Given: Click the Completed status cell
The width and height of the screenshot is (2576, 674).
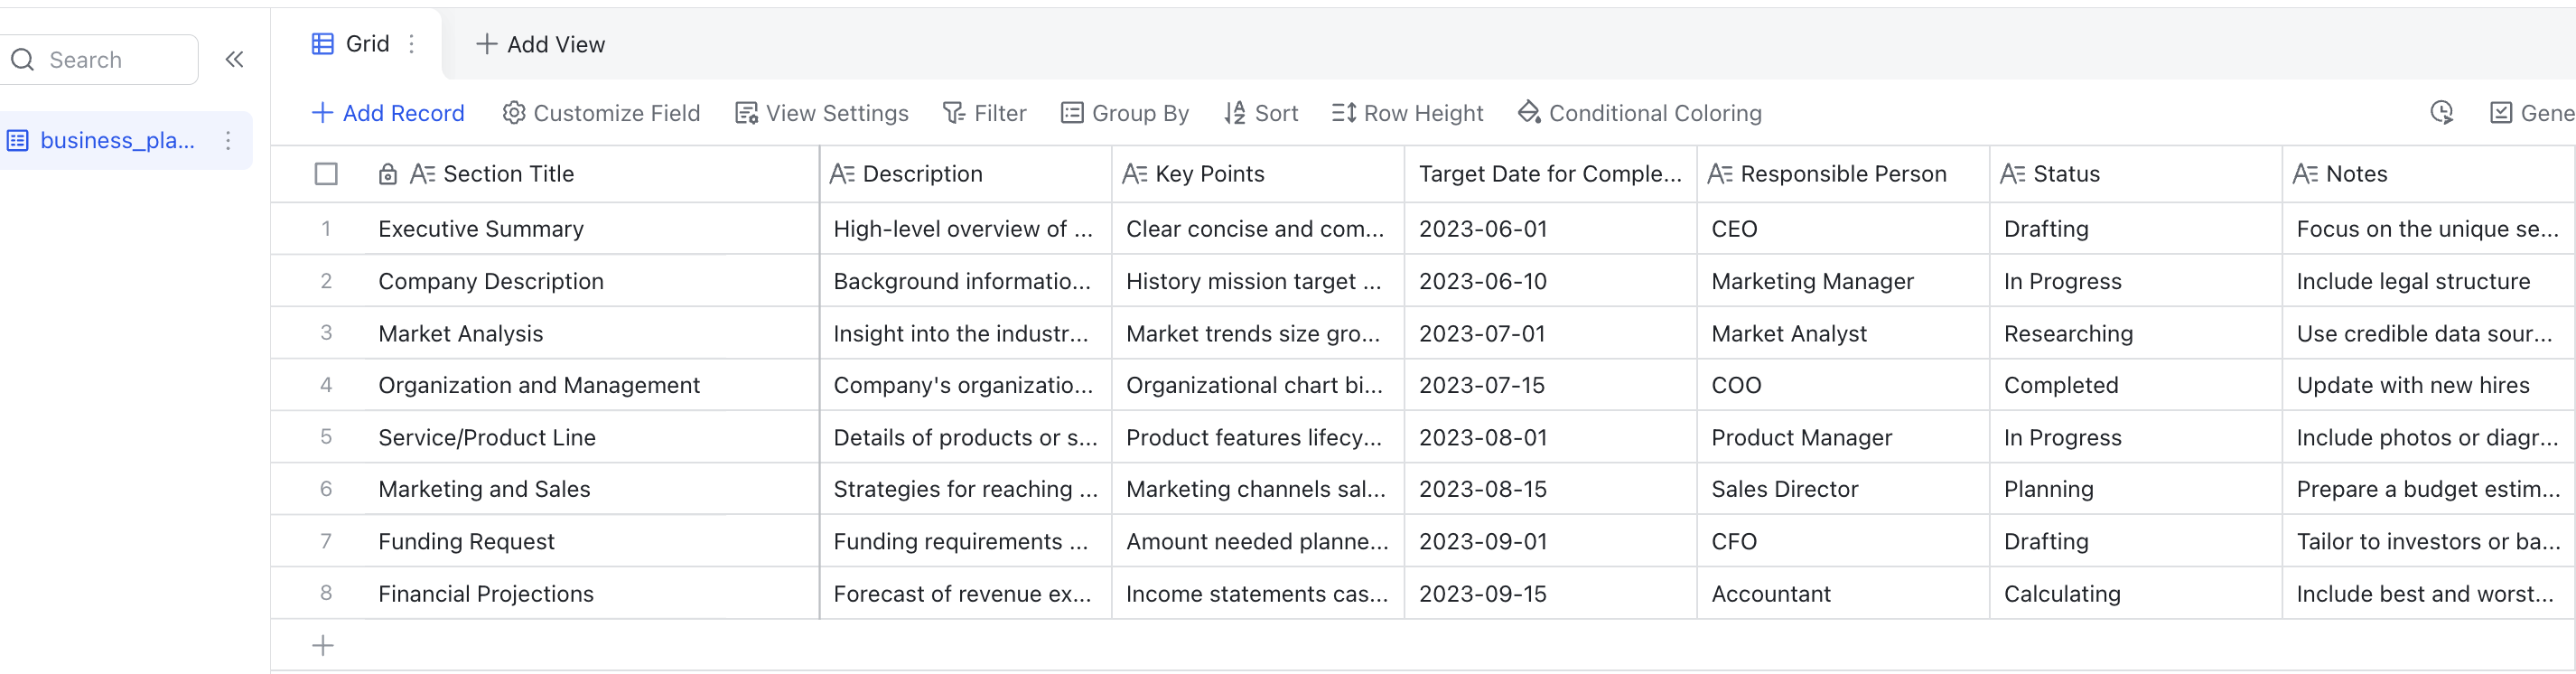Looking at the screenshot, I should (x=2136, y=385).
